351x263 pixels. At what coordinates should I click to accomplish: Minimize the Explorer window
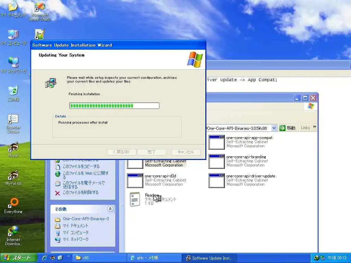pos(297,98)
